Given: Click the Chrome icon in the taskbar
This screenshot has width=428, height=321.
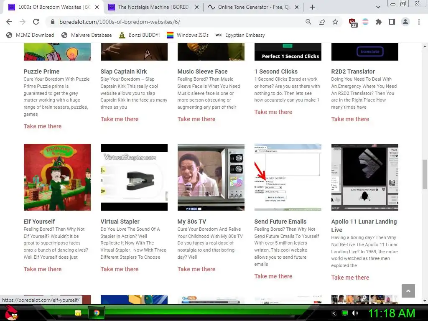Looking at the screenshot, I should click(x=97, y=313).
